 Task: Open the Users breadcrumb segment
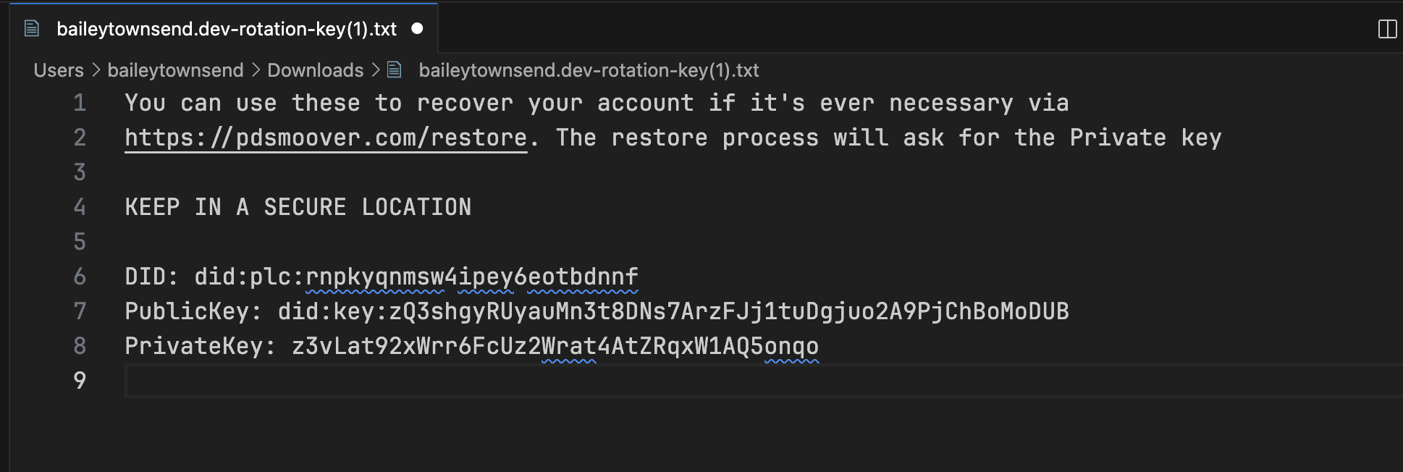coord(59,70)
